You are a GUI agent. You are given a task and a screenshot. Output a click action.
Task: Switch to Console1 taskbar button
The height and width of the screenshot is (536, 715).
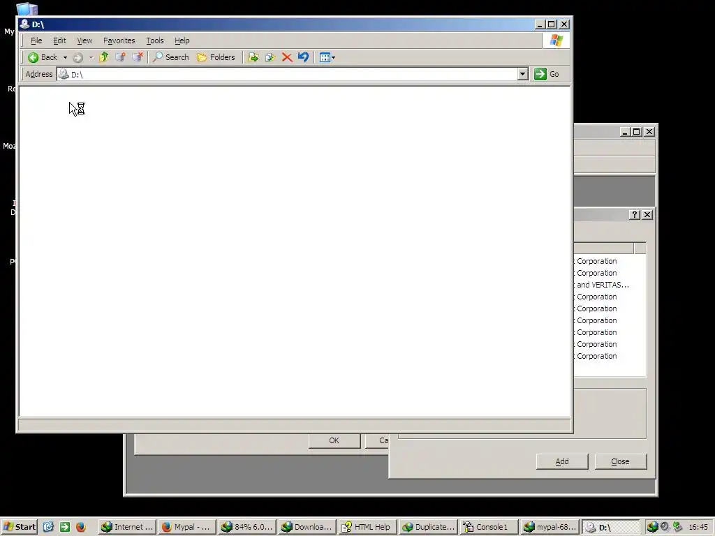point(488,527)
